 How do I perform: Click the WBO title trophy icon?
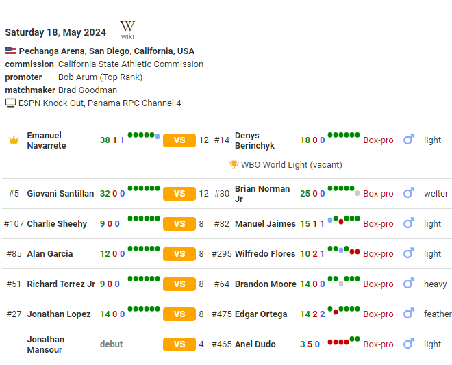pos(234,165)
